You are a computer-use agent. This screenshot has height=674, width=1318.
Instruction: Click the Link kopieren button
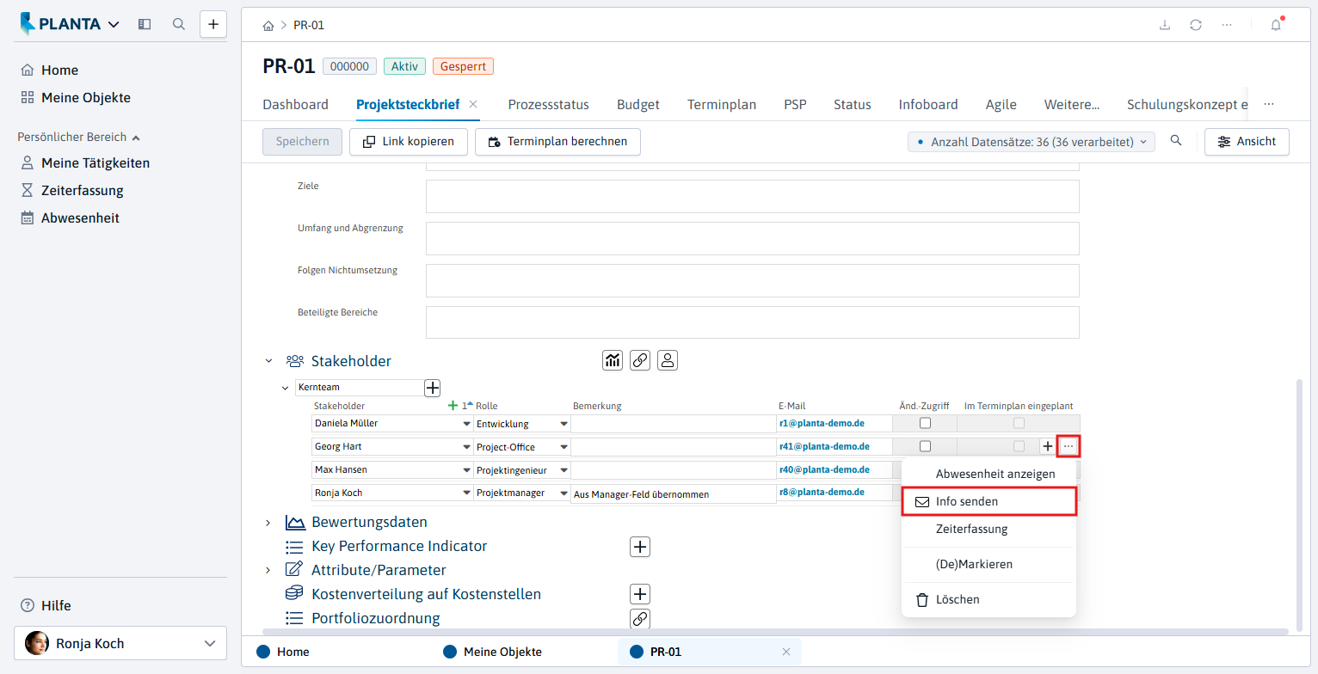pos(408,142)
